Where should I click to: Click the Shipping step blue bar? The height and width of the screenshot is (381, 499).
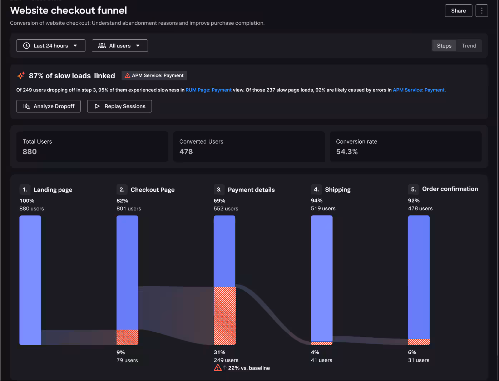click(x=321, y=278)
